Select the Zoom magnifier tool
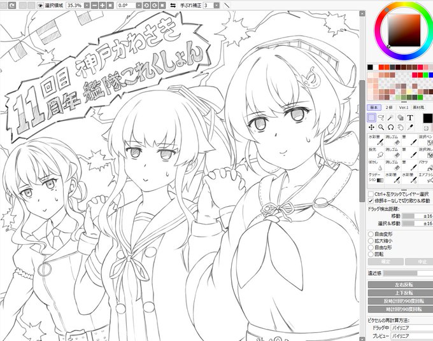433x341 pixels. 381,127
